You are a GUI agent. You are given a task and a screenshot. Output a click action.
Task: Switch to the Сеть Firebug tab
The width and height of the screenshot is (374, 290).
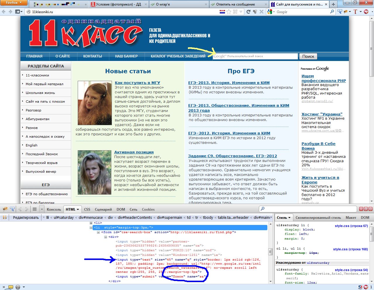(133, 209)
